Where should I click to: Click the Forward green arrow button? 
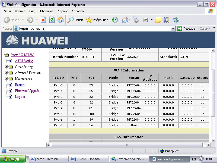tap(30, 20)
